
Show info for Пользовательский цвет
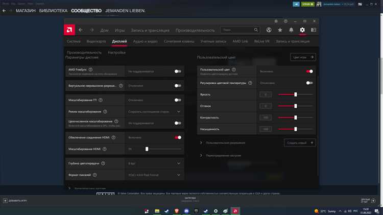pyautogui.click(x=234, y=69)
